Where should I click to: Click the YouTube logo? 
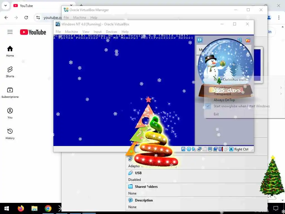[33, 32]
